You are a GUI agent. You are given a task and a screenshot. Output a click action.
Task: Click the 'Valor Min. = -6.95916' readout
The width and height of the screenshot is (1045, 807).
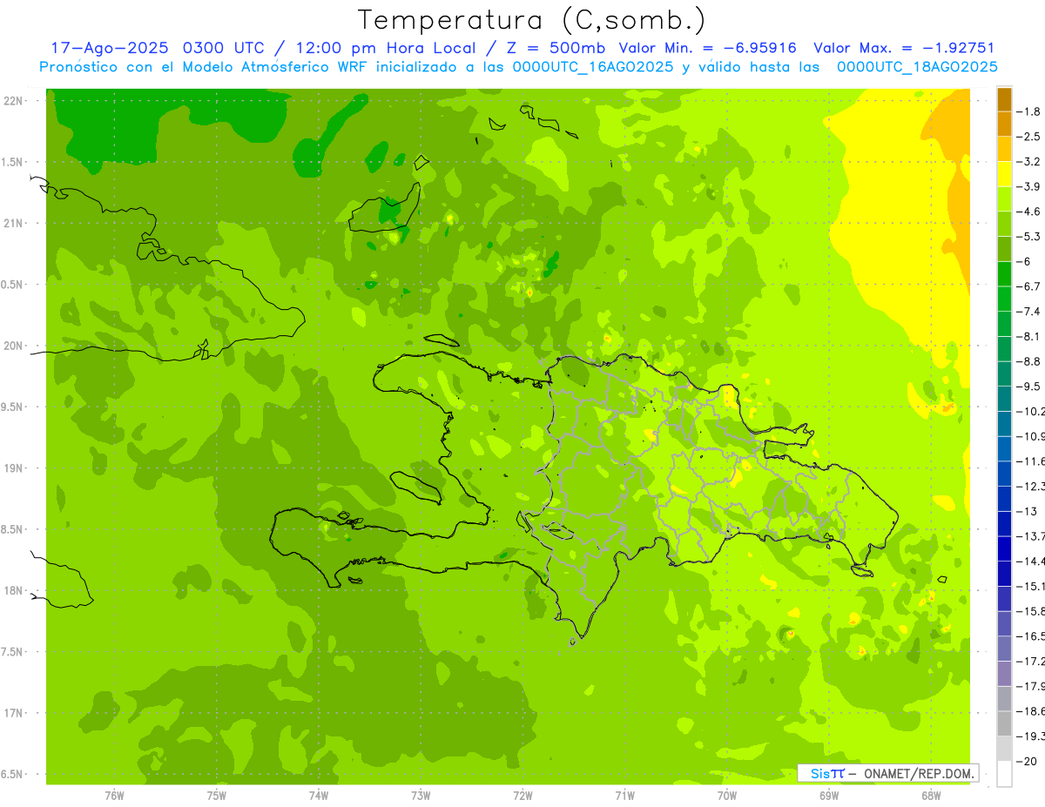click(x=710, y=48)
